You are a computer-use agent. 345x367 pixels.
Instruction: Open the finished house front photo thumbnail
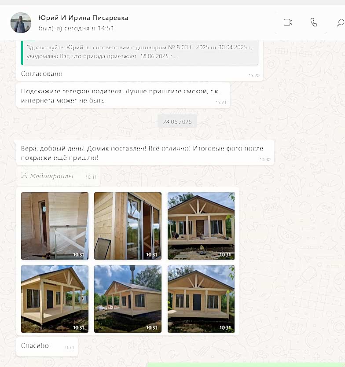tap(201, 299)
